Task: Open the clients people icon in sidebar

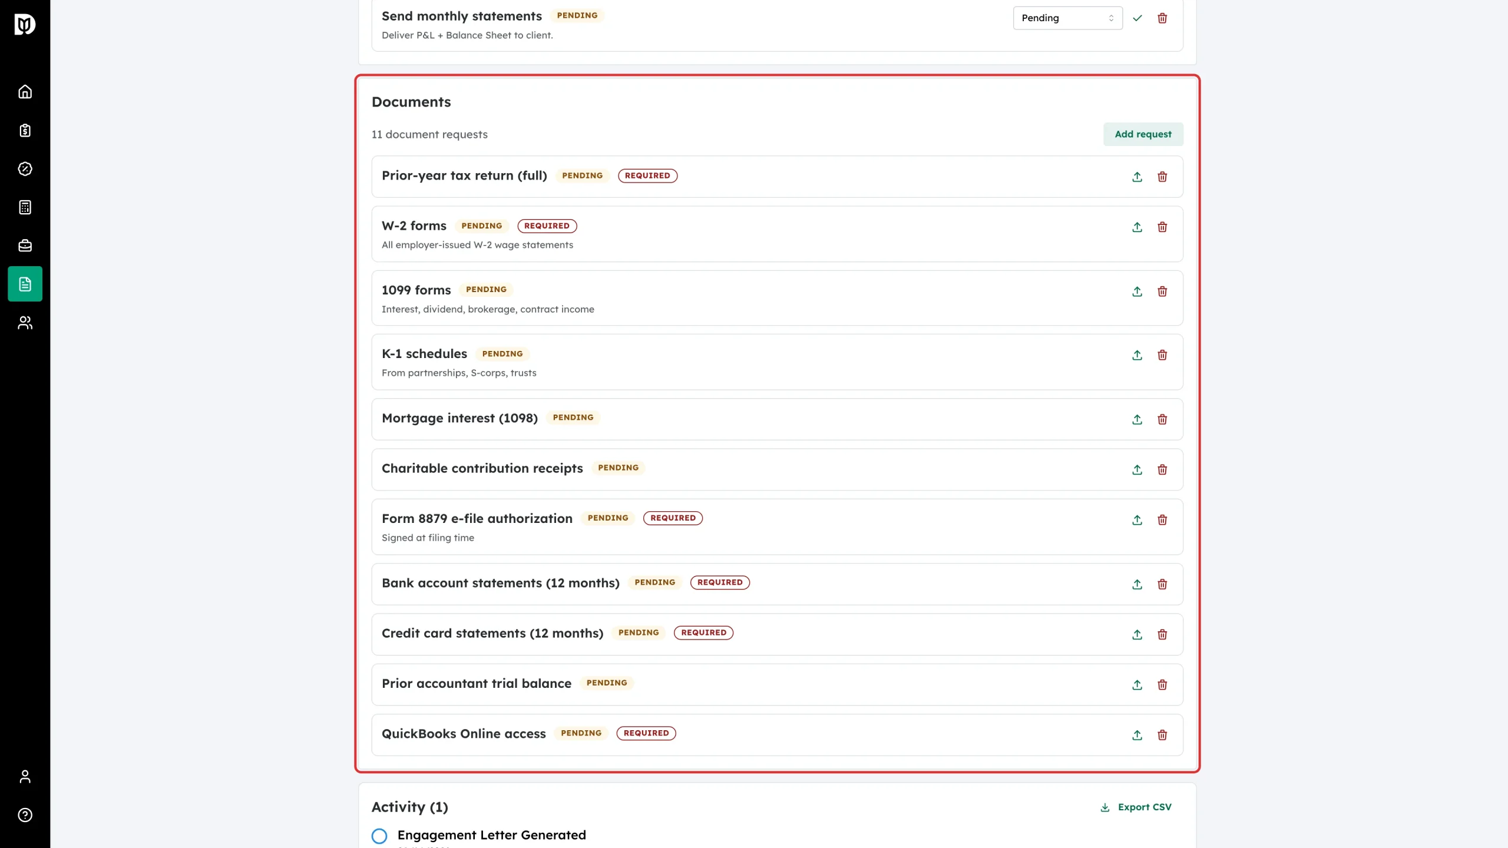Action: [25, 323]
